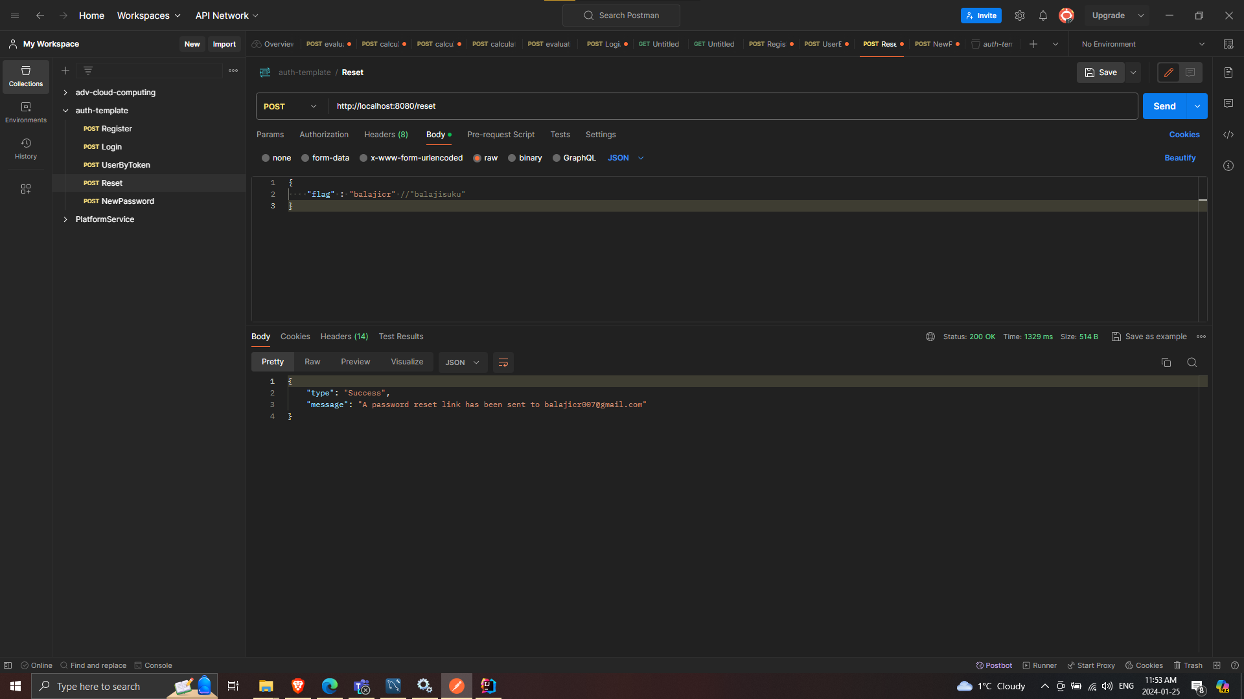Screen dimensions: 1244x699
Task: Open the No Environment dropdown
Action: coord(1143,44)
